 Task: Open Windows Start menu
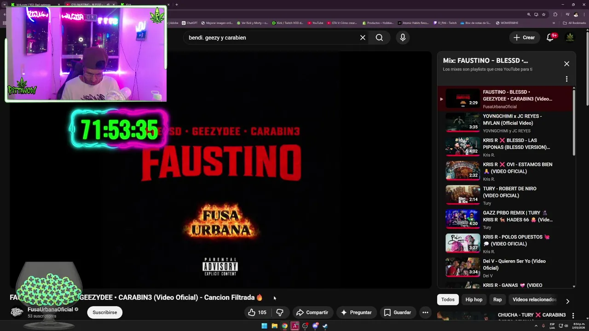[264, 326]
